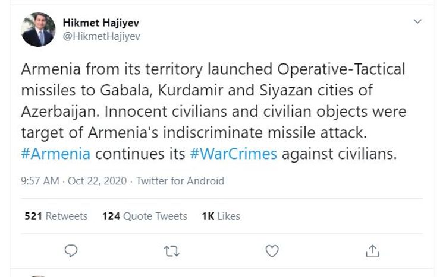
Task: Click the Oct 22, 2020 date
Action: click(x=98, y=181)
